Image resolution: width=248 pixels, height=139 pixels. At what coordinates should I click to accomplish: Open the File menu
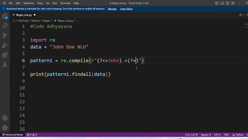10,3
